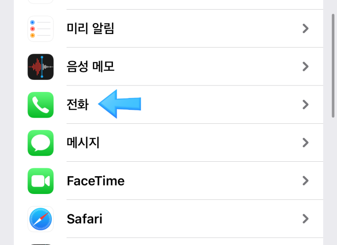Open Safari settings by its label

tap(85, 219)
